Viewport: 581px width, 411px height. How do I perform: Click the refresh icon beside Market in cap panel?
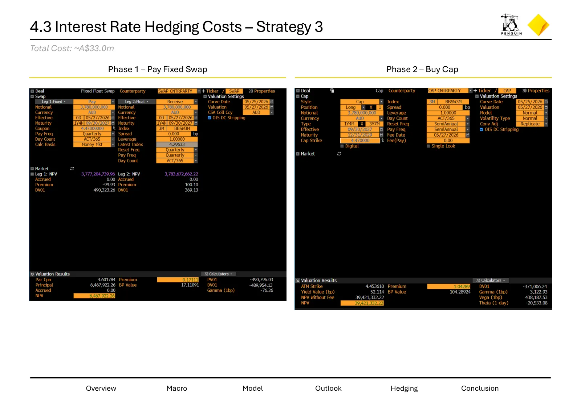339,154
